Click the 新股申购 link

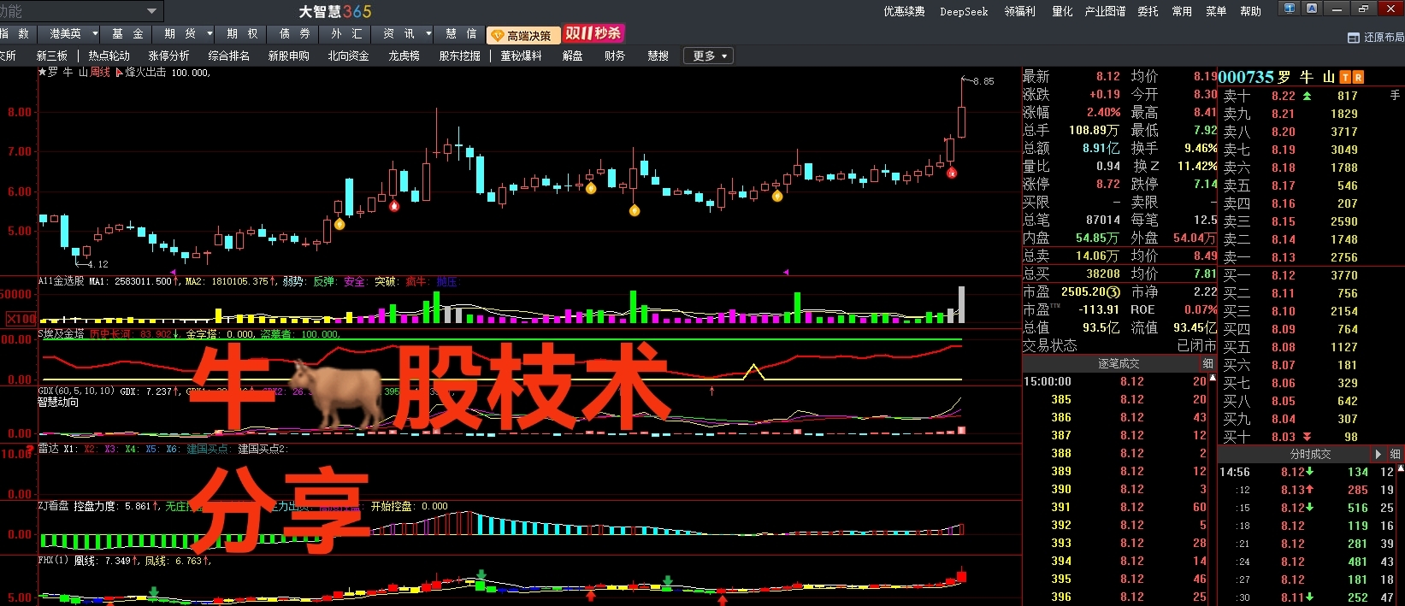[x=289, y=56]
